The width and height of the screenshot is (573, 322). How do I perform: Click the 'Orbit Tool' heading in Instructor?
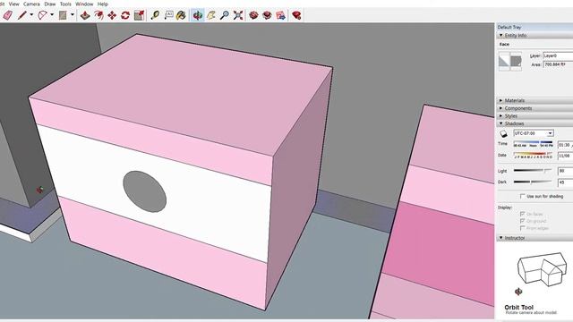tap(518, 308)
